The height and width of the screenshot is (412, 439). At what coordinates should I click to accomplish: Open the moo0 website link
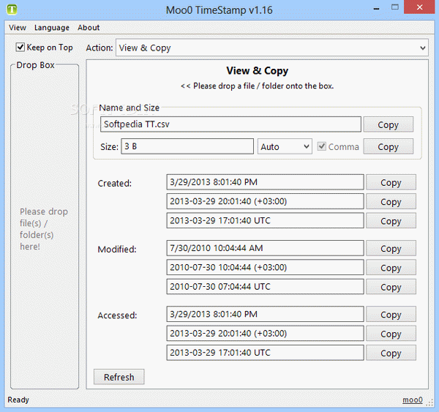[x=413, y=400]
